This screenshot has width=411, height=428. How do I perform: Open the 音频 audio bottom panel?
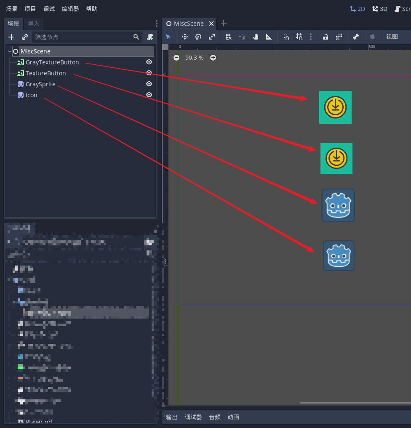(x=215, y=417)
